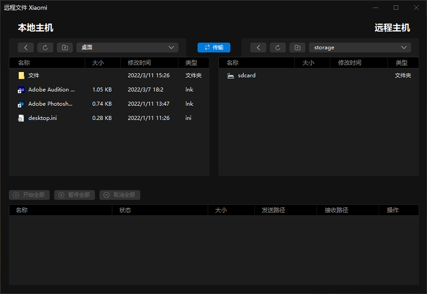Click the 取消全部 button
The height and width of the screenshot is (294, 427).
[120, 195]
